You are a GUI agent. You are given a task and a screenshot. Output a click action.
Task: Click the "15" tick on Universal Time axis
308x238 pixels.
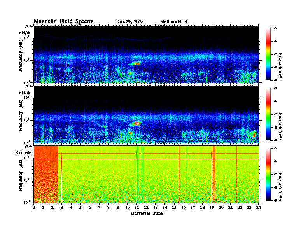[174, 208]
